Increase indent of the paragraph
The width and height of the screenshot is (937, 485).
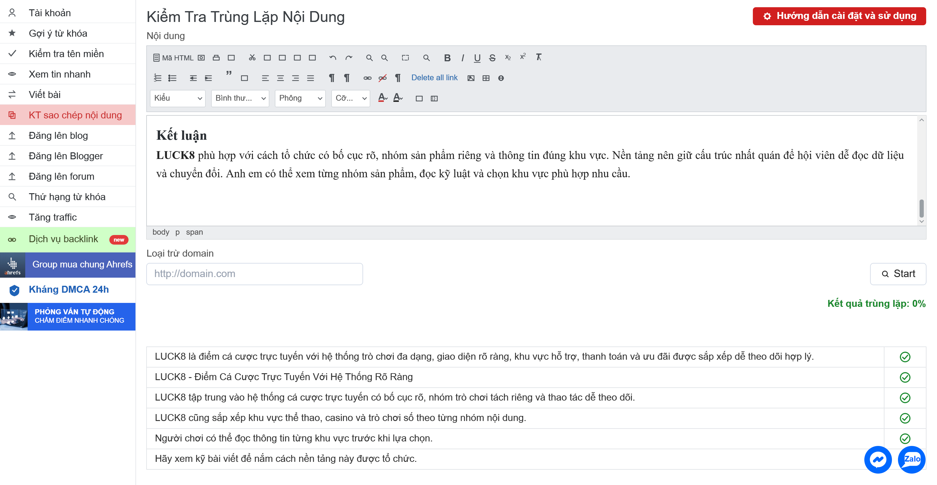208,78
